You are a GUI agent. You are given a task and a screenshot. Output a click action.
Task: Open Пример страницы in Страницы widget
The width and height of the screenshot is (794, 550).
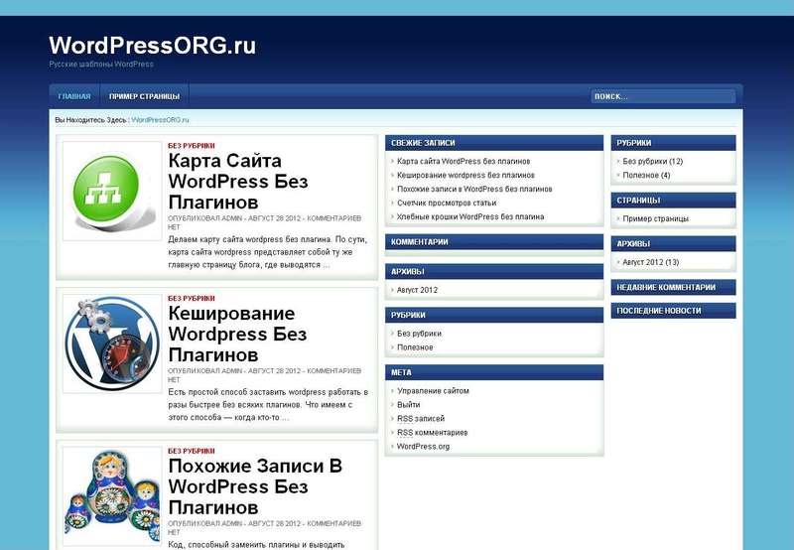click(x=656, y=218)
